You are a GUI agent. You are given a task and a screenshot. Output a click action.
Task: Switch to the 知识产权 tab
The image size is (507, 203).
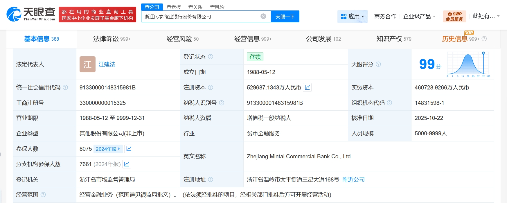point(393,39)
